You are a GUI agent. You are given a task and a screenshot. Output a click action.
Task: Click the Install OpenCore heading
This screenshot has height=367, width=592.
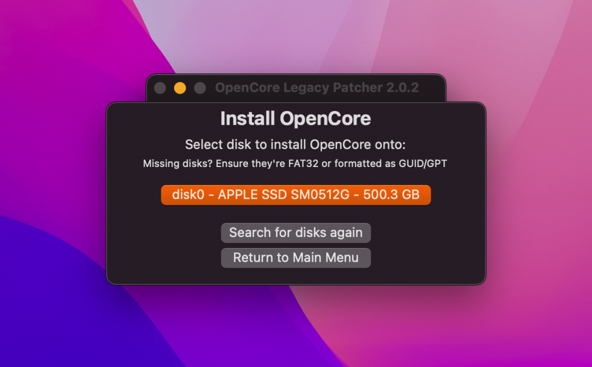[295, 118]
